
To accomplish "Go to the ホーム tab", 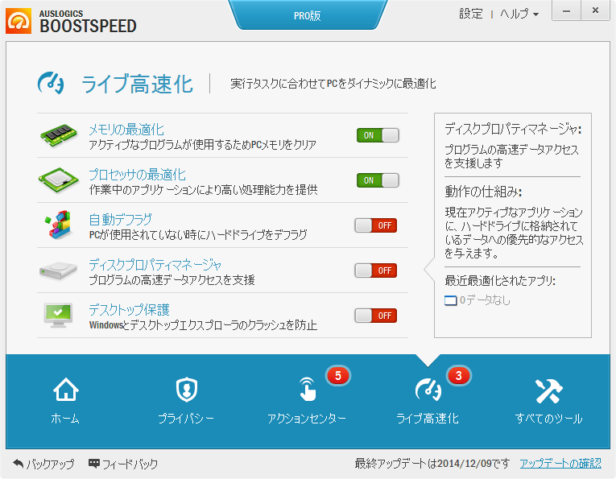I will click(x=65, y=419).
